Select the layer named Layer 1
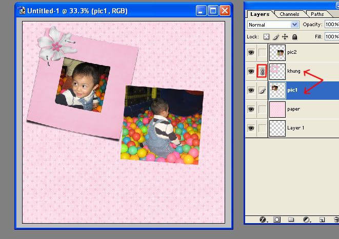Image resolution: width=339 pixels, height=239 pixels. [295, 128]
